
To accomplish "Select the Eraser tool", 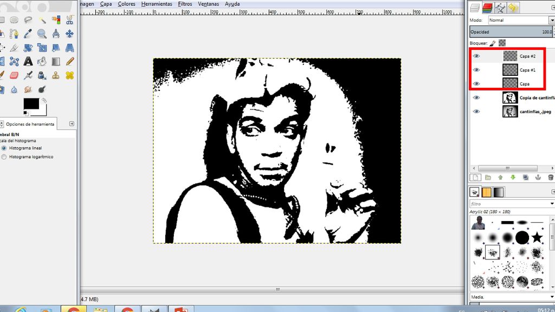I will 14,75.
